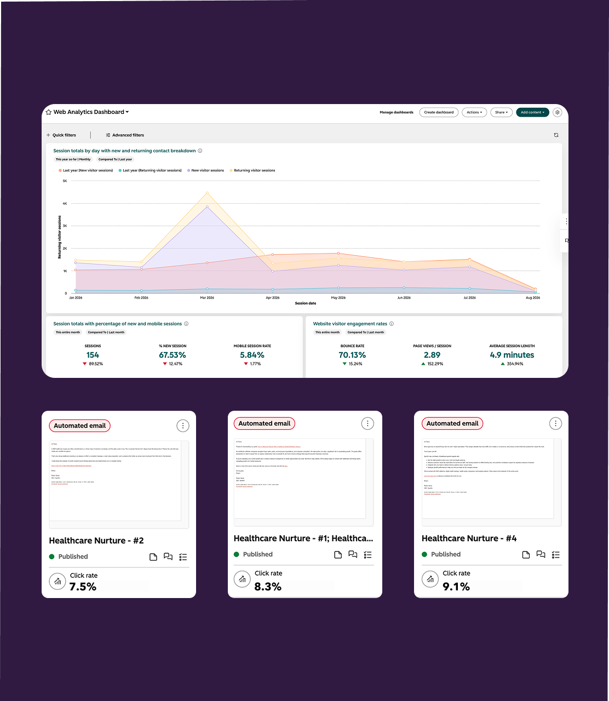609x701 pixels.
Task: Open Advanced filters
Action: (125, 135)
